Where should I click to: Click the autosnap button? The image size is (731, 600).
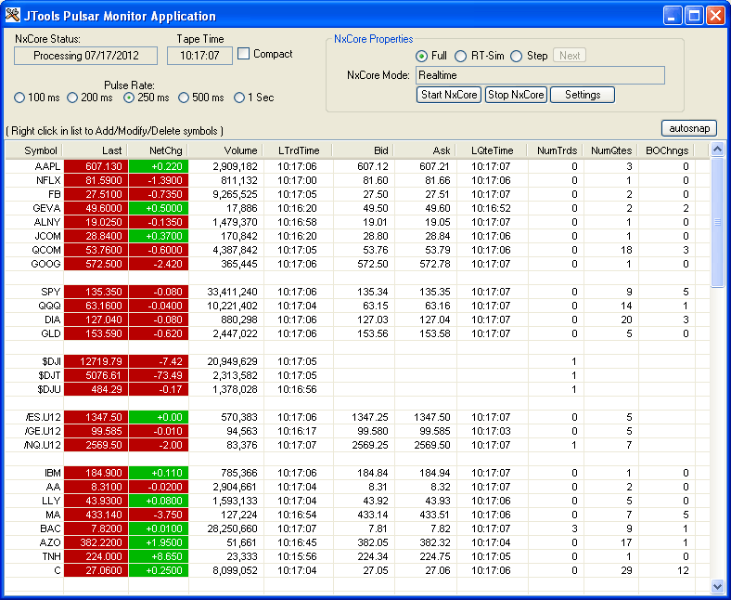tap(689, 128)
